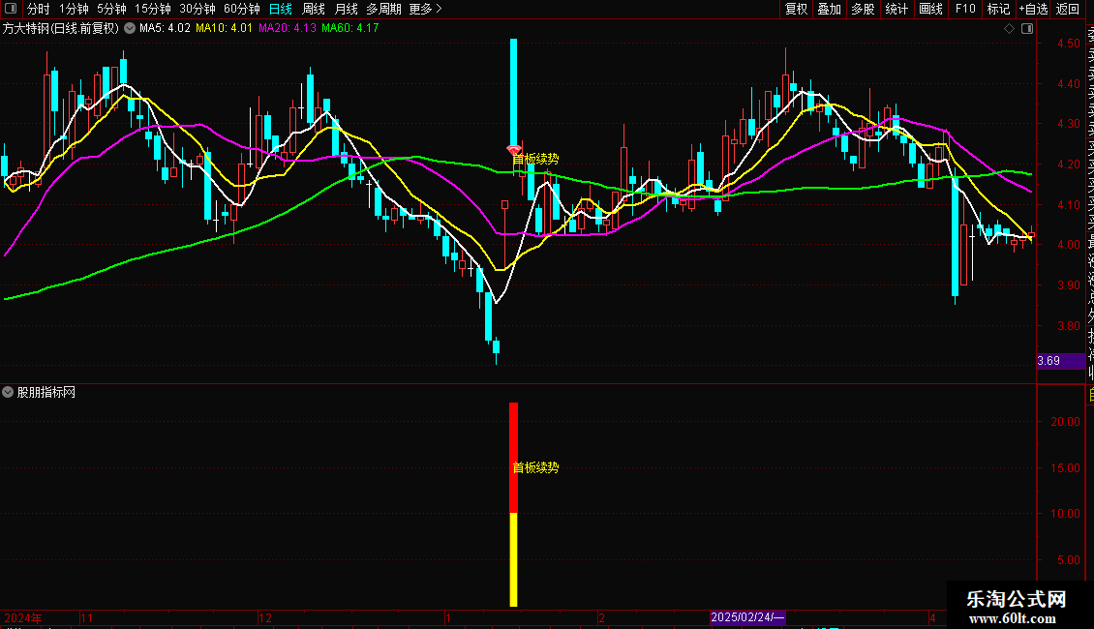Toggle the left sidebar panel icon

[11, 9]
